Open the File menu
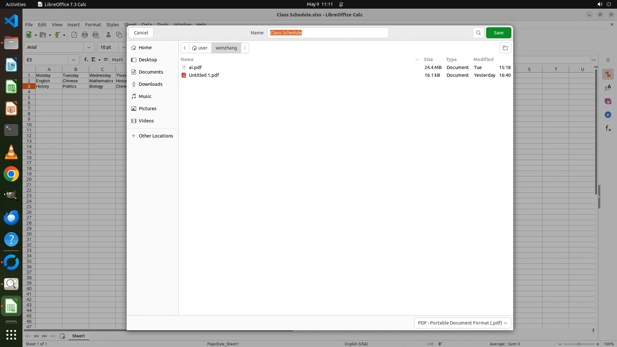Screen dimensions: 617x347 [x=29, y=25]
